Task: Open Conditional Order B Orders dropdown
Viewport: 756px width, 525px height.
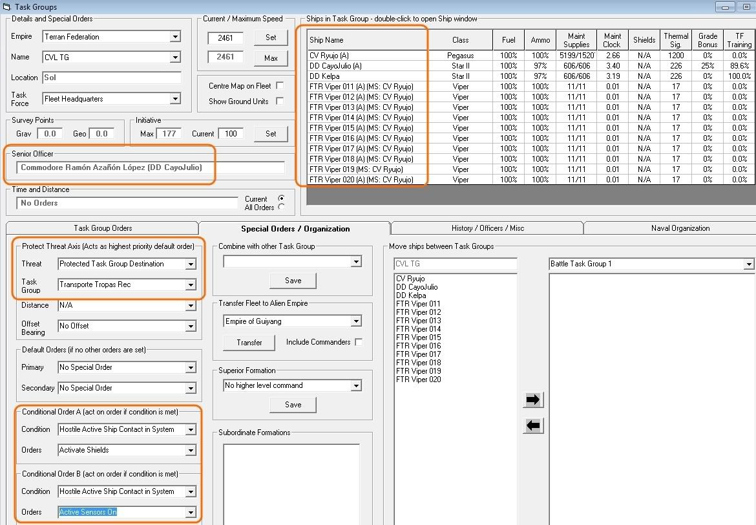Action: tap(191, 512)
